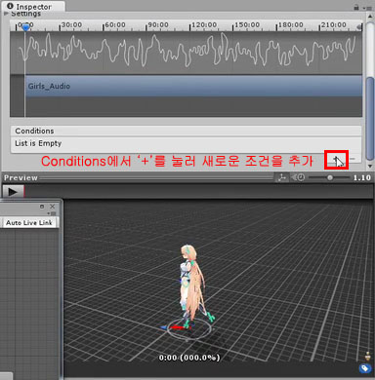Image resolution: width=375 pixels, height=380 pixels.
Task: Remove a condition with the minus button
Action: [354, 159]
